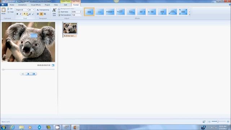The image size is (231, 130).
Task: Open the Home tab
Action: (12, 5)
